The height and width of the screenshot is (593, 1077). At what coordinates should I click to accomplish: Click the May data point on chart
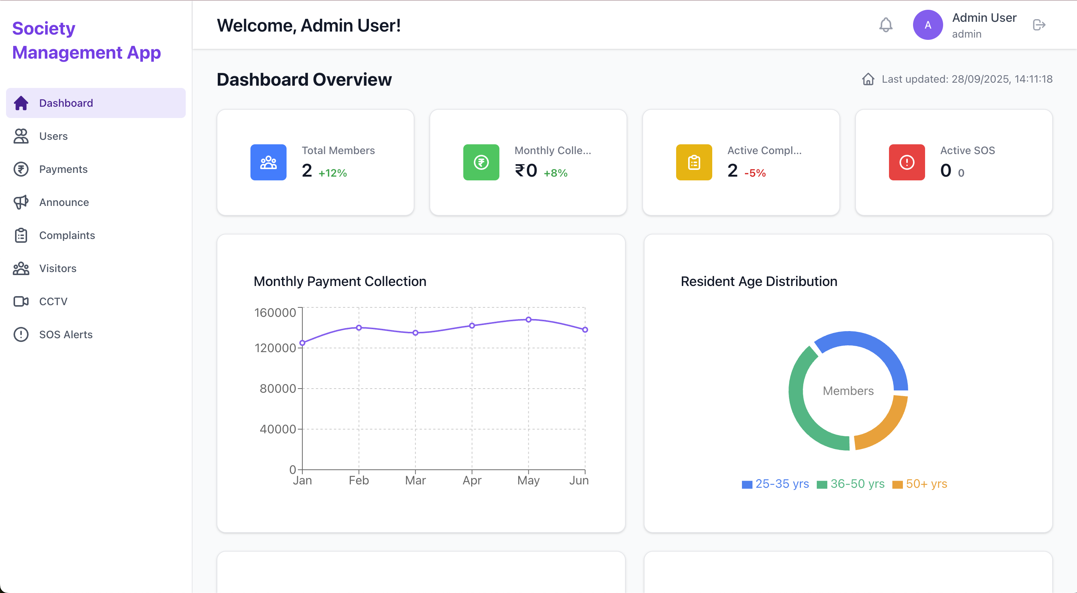528,320
